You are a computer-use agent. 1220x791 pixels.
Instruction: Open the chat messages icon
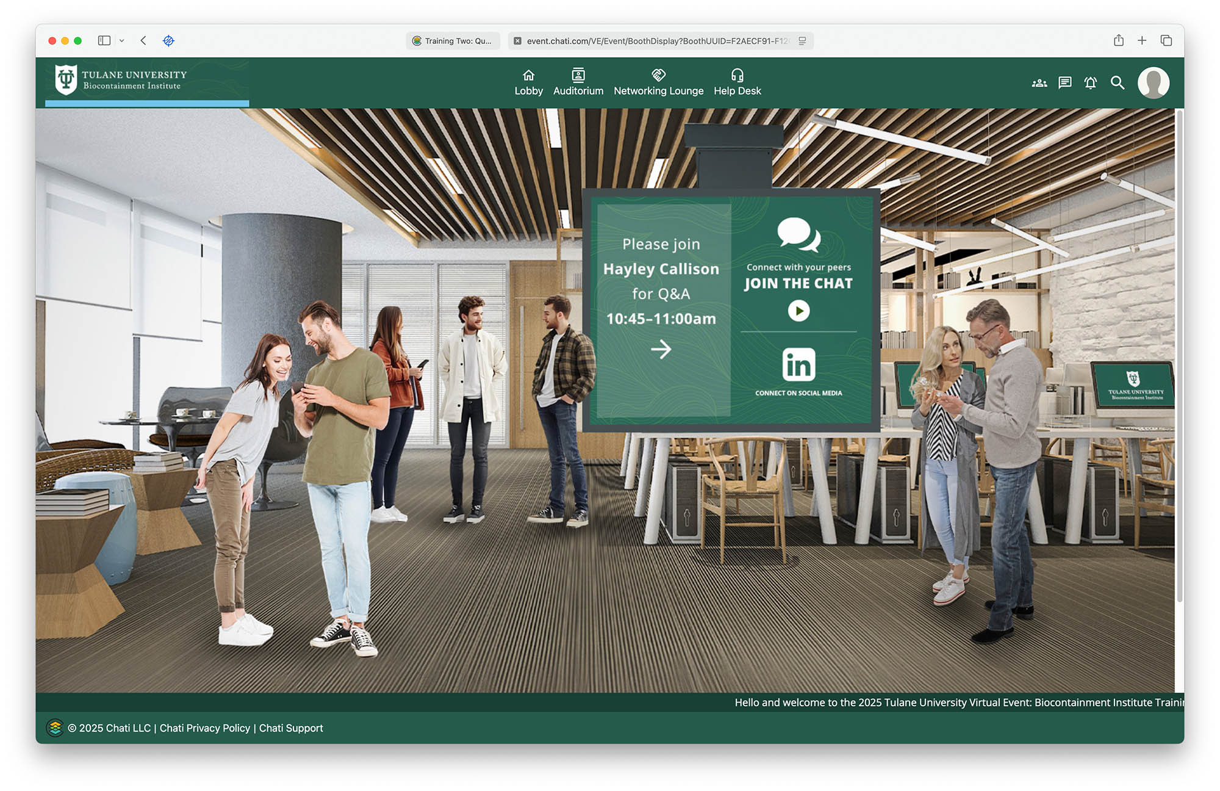pos(1064,83)
